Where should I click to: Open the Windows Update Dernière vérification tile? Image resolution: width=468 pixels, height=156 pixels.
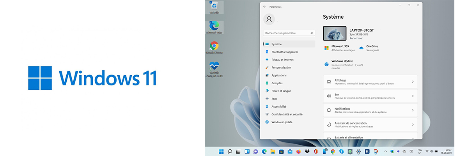pos(344,64)
